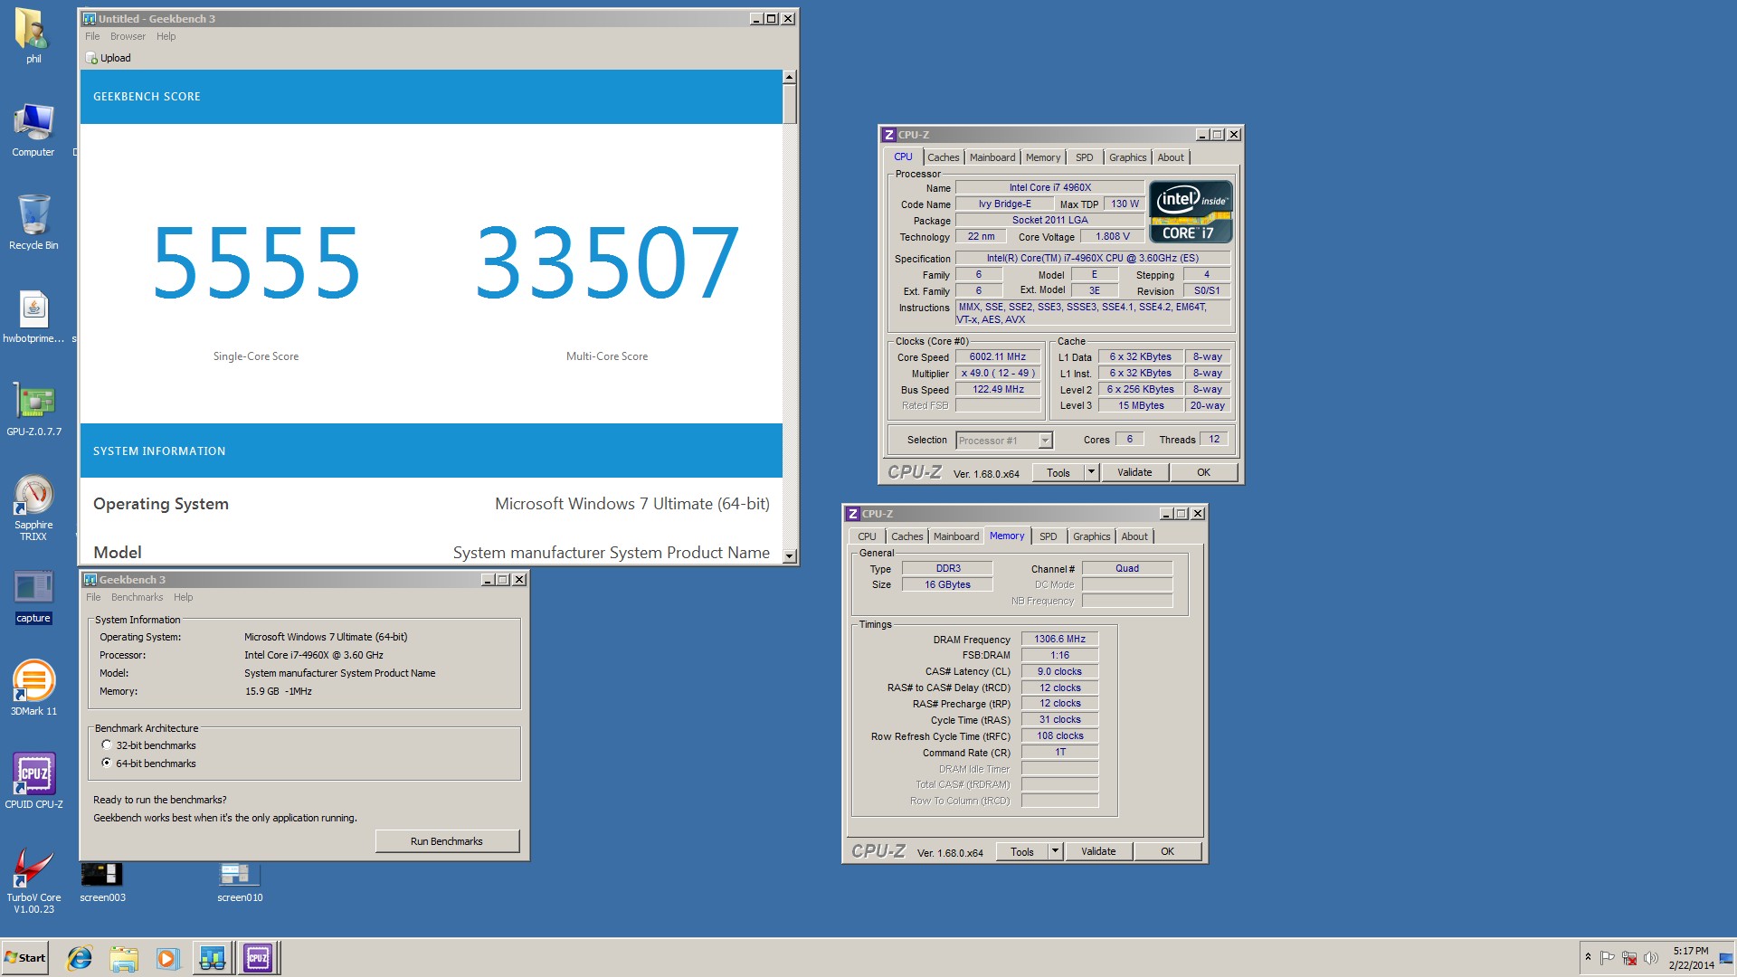Expand Tools dropdown arrow in CPU window
Image resolution: width=1737 pixels, height=977 pixels.
point(1091,472)
